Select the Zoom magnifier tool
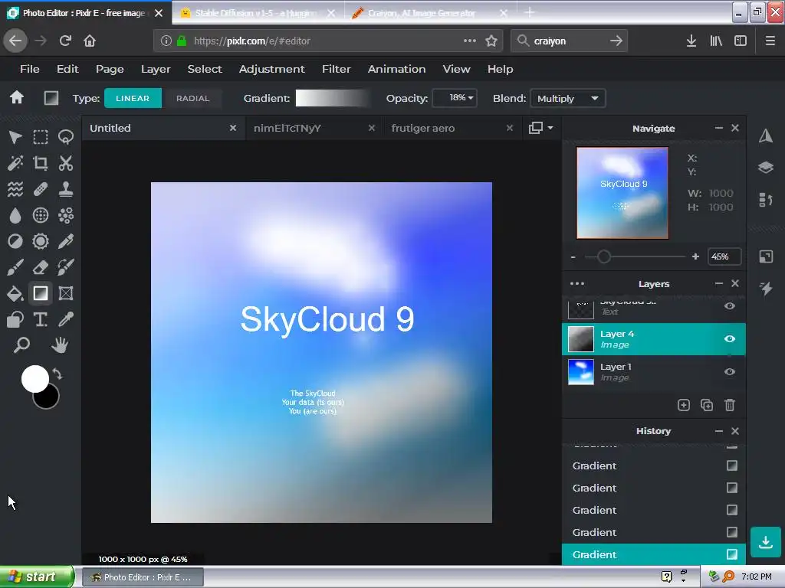Viewport: 785px width, 588px height. (21, 345)
